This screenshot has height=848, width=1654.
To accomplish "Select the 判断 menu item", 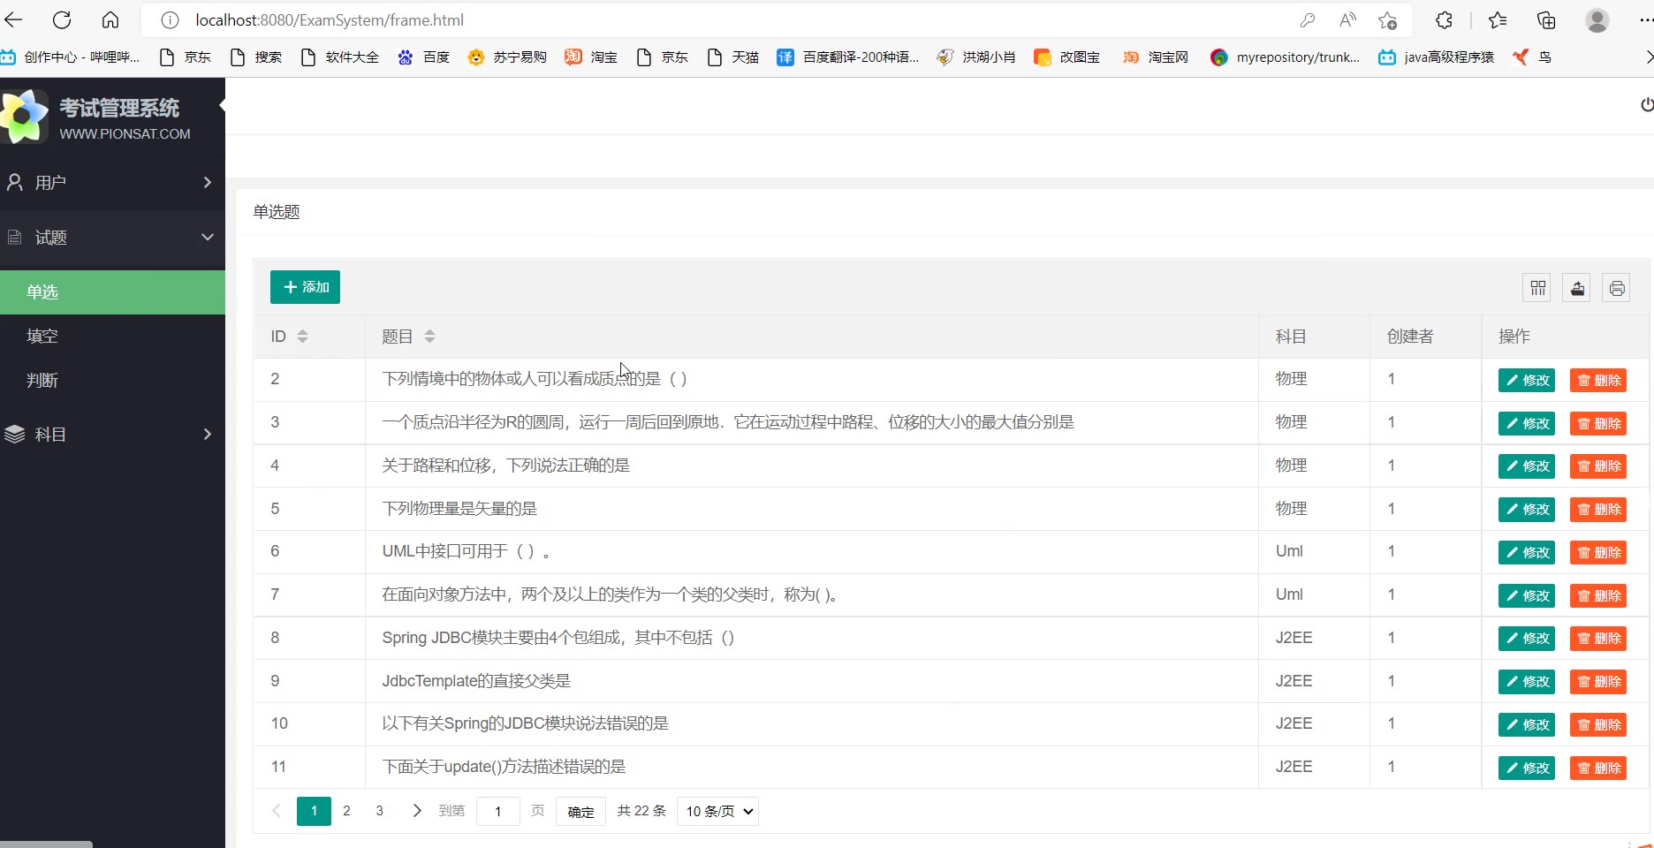I will 112,381.
